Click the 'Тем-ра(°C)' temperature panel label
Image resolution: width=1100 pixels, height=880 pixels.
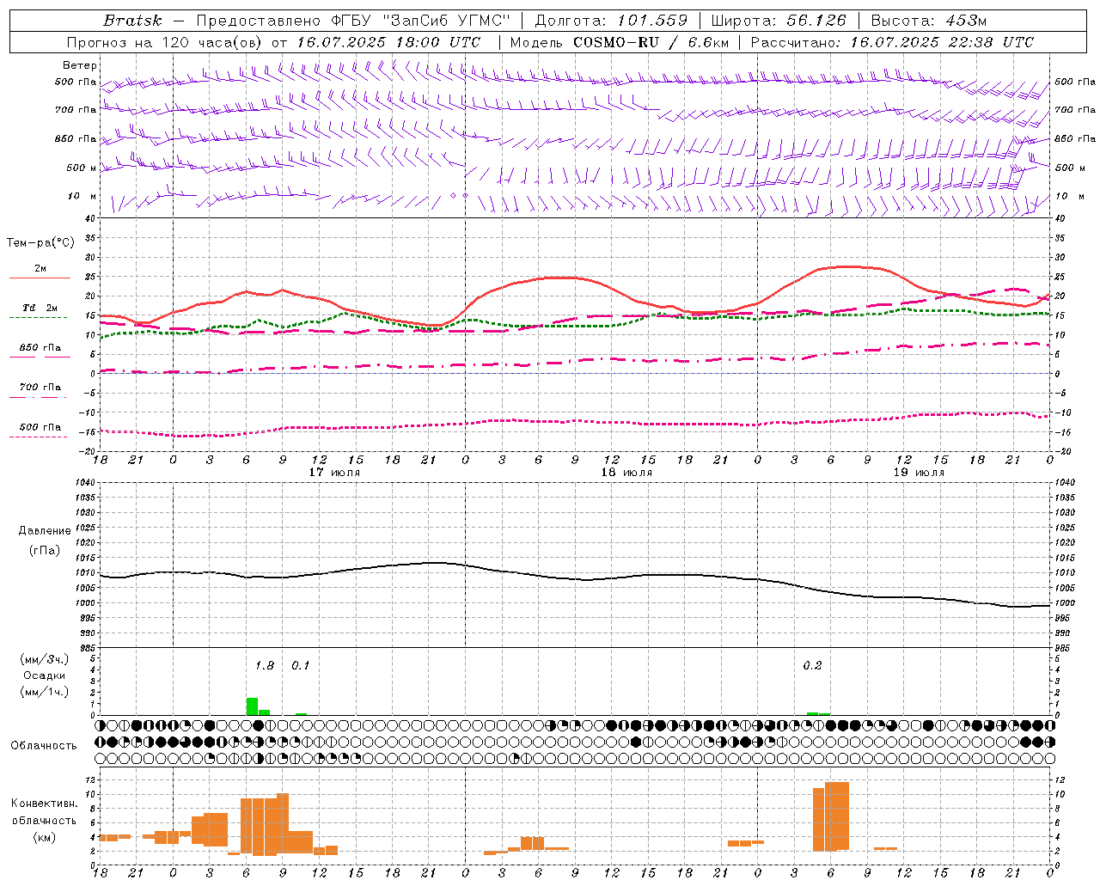click(41, 242)
